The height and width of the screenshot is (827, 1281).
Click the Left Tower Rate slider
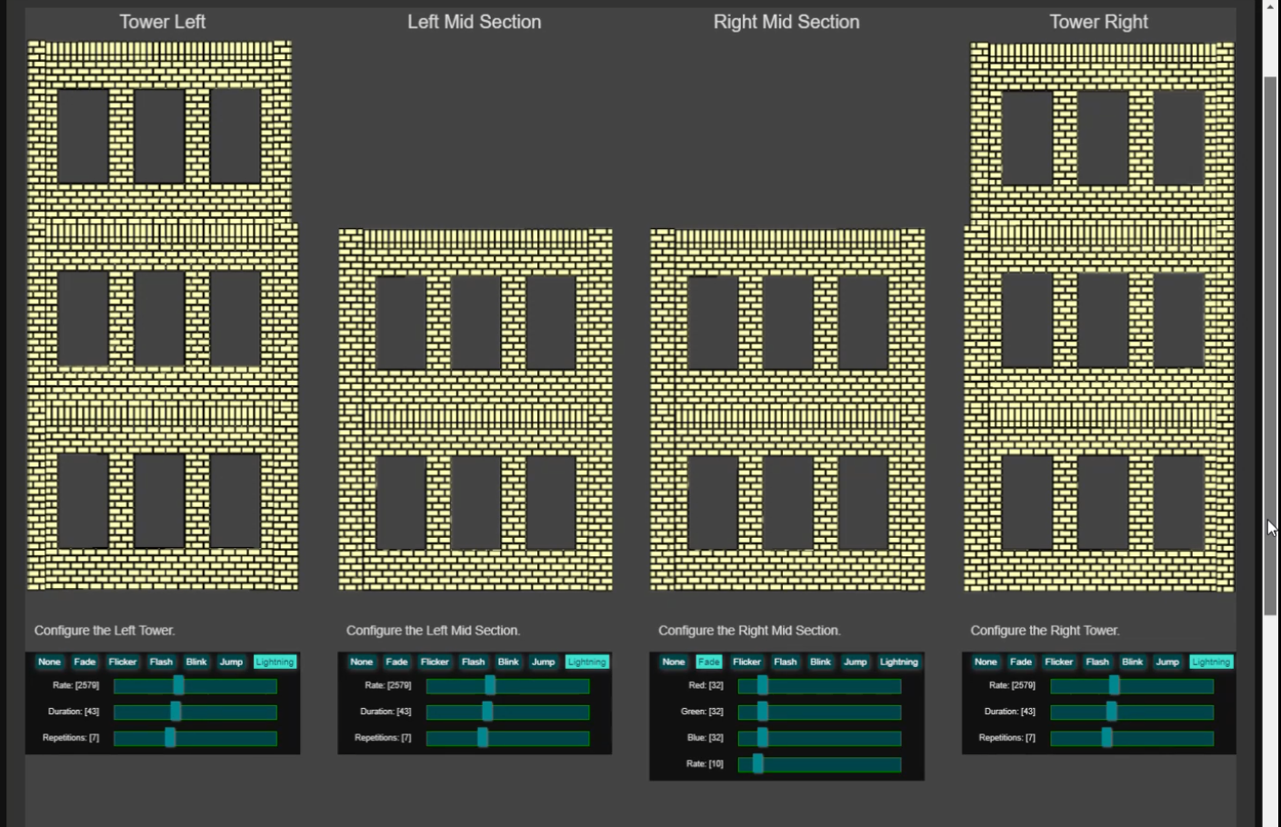tap(195, 686)
